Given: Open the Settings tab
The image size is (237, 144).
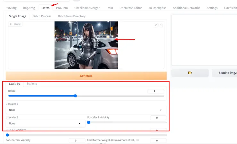Looking at the screenshot, I should [x=212, y=8].
